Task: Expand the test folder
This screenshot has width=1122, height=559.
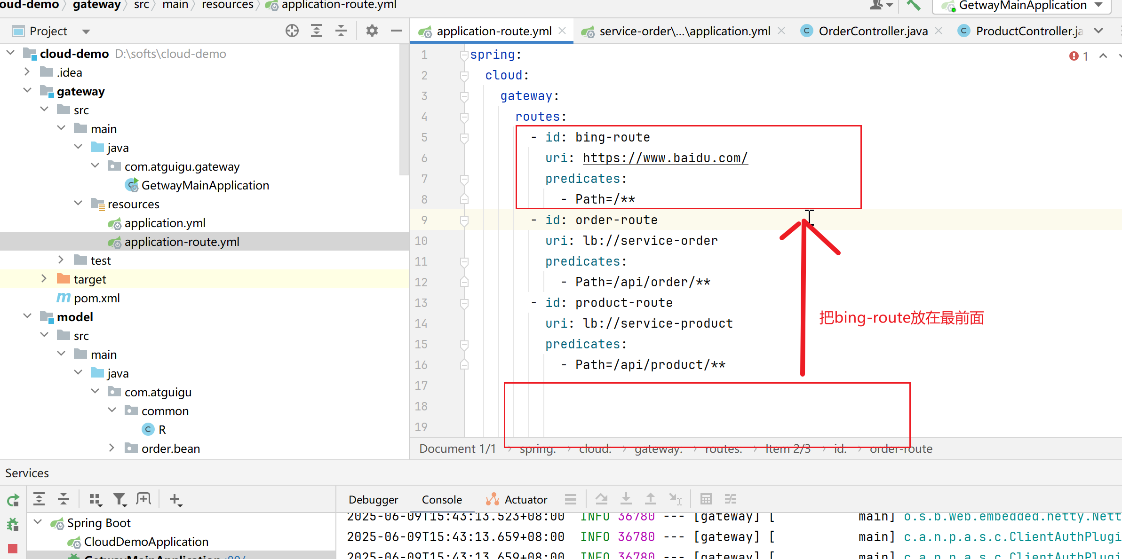Action: (61, 260)
